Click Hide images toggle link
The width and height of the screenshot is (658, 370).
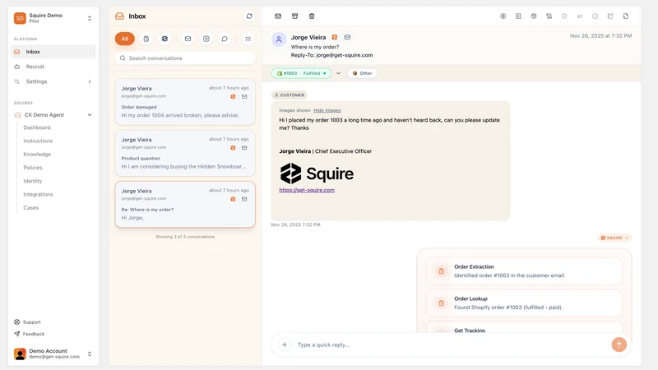point(327,110)
